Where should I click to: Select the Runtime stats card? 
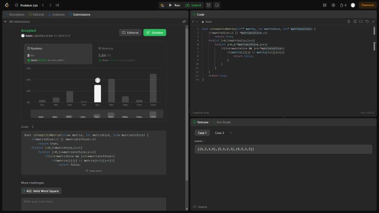click(58, 54)
